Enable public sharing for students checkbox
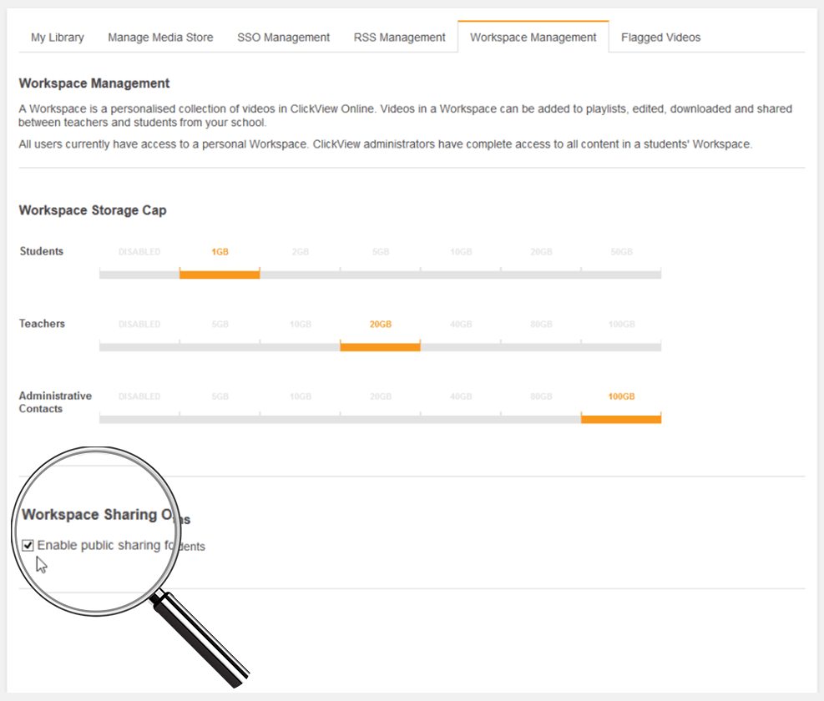This screenshot has width=824, height=701. 28,545
